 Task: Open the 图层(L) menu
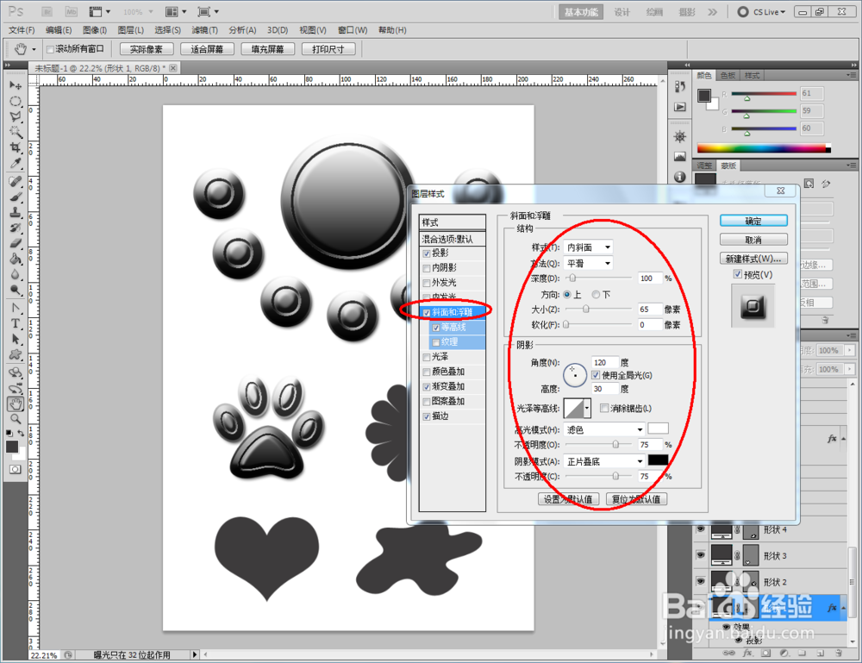tap(131, 30)
